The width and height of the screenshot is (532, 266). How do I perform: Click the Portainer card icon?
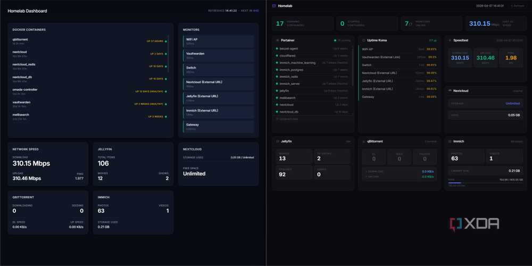tap(278, 40)
